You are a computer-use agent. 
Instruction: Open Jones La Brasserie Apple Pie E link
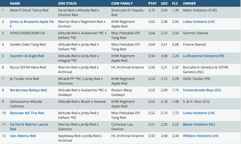pyautogui.click(x=32, y=22)
